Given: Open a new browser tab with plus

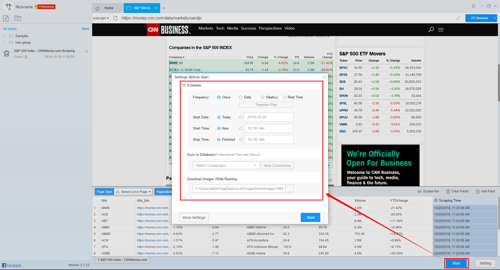Looking at the screenshot, I should pos(164,8).
